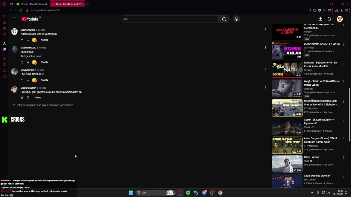Open the GTA5 Dancing wave p4 video title
The image size is (351, 197).
[x=317, y=176]
